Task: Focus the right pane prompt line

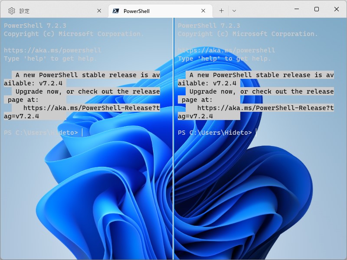Action: tap(217, 133)
